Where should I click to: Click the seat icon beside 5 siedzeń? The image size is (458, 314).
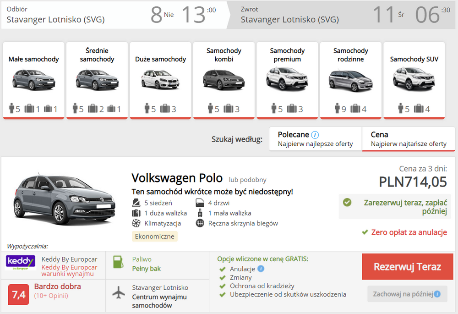click(136, 203)
